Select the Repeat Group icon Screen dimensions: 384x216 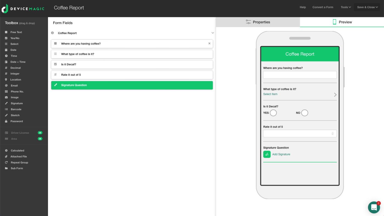click(6, 162)
